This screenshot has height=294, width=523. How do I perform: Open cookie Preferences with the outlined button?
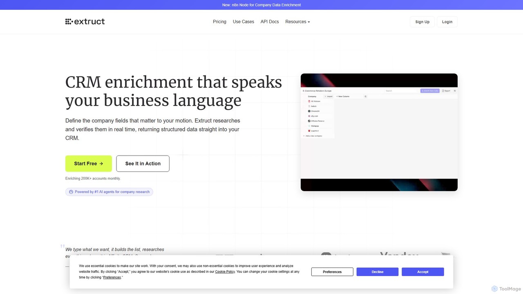tap(332, 272)
